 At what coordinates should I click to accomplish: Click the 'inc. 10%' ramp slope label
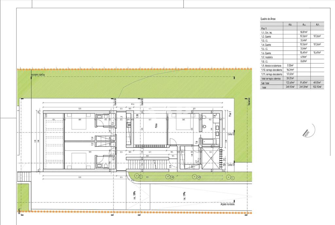pos(135,195)
